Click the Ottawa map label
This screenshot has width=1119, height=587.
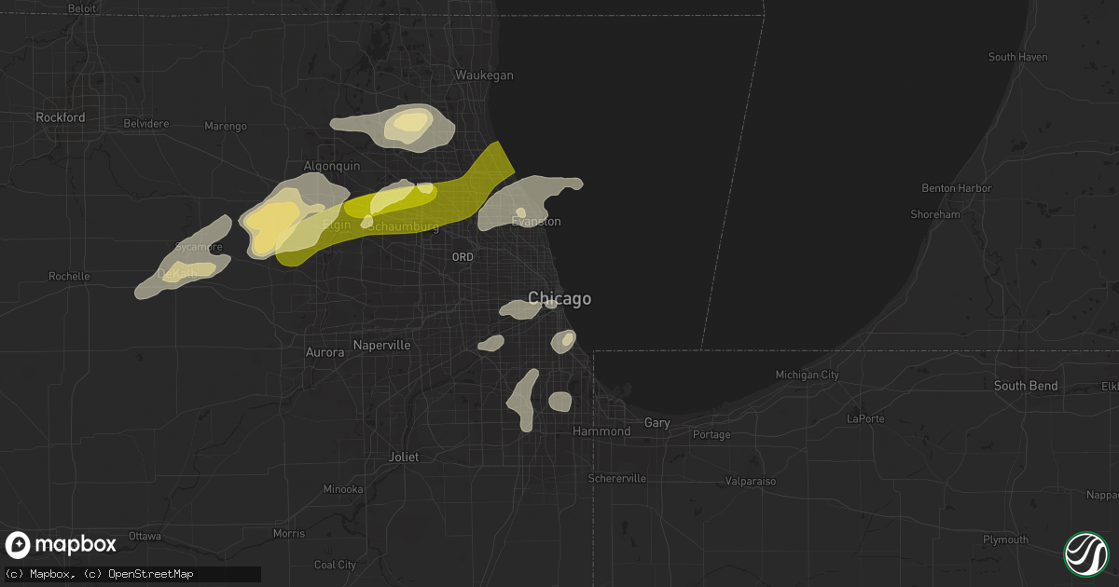(x=145, y=538)
